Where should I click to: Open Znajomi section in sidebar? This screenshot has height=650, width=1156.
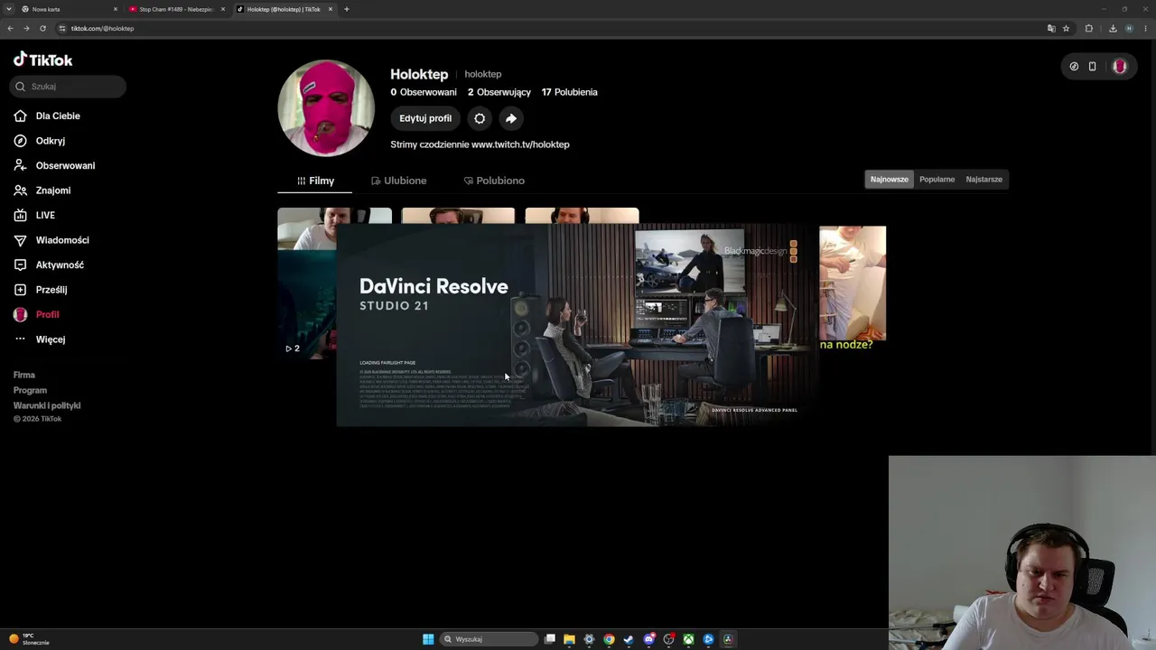[x=42, y=190]
